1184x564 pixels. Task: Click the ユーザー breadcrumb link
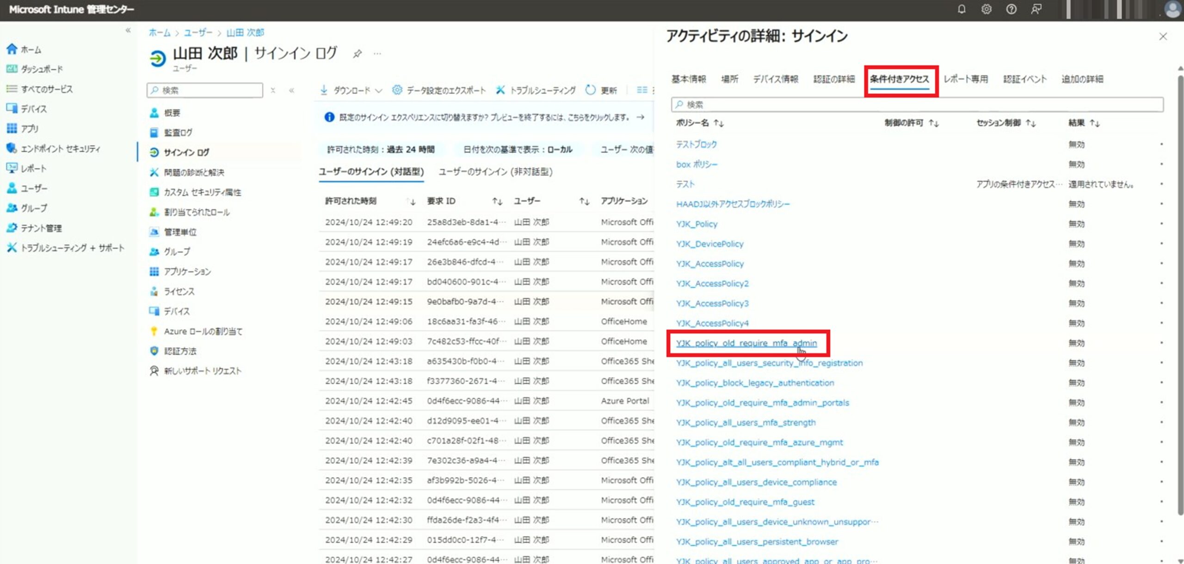point(198,33)
